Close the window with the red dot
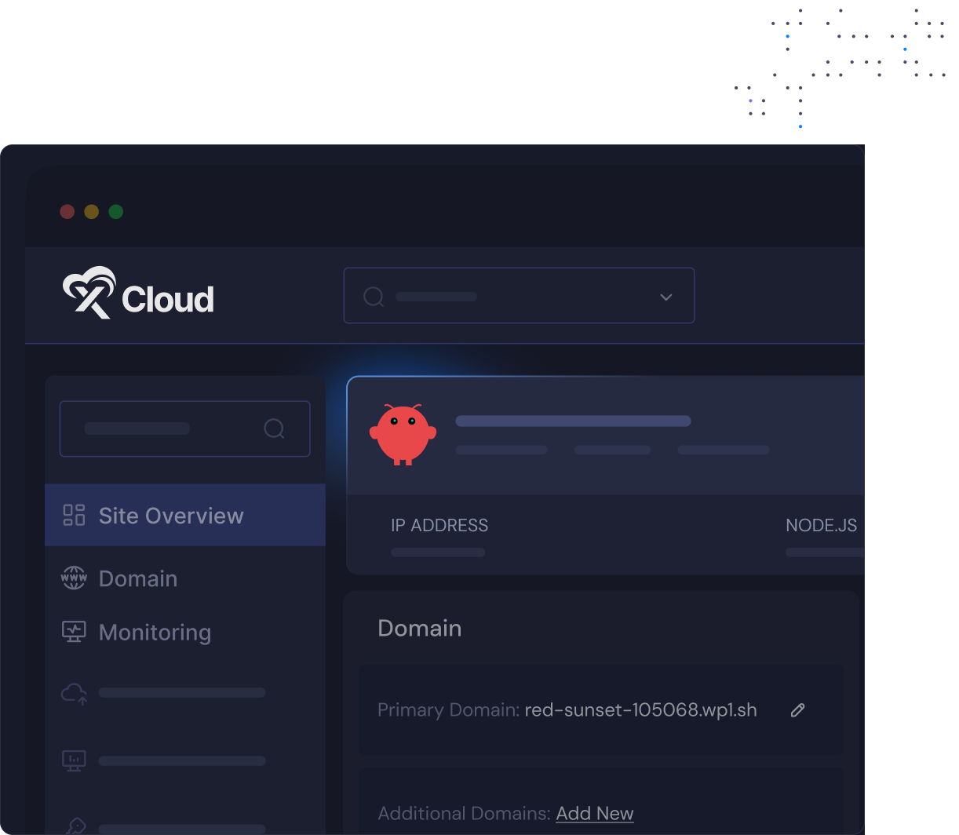 click(67, 212)
